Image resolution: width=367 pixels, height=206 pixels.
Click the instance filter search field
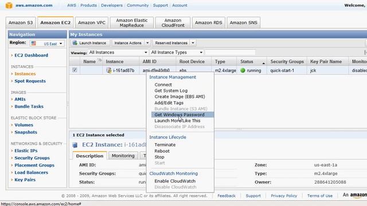point(231,52)
